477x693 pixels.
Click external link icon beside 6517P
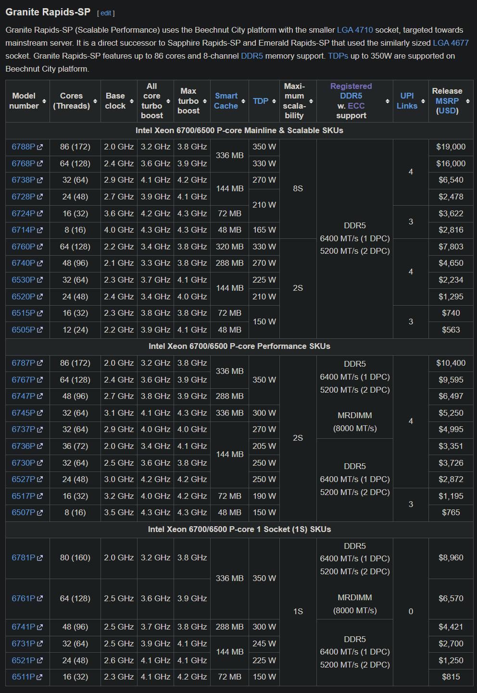coord(40,496)
